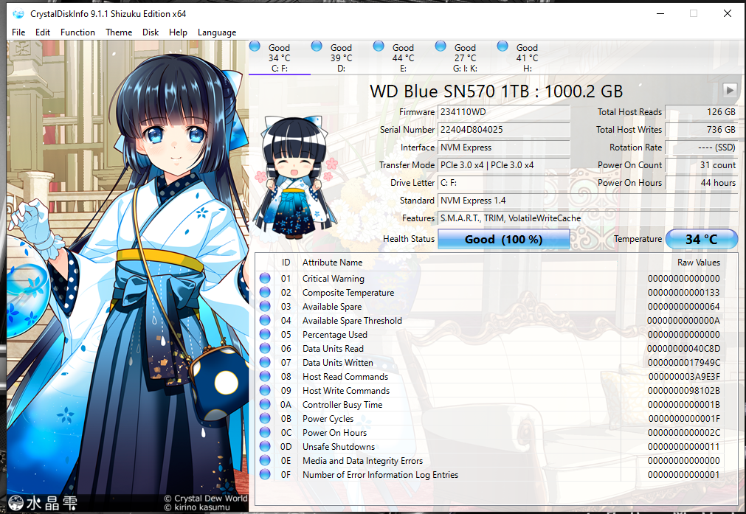Click status orb for Host Read Commands row
Image resolution: width=746 pixels, height=514 pixels.
[265, 376]
